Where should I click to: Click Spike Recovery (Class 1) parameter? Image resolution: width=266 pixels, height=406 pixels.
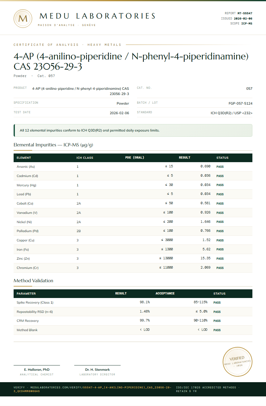click(x=35, y=303)
